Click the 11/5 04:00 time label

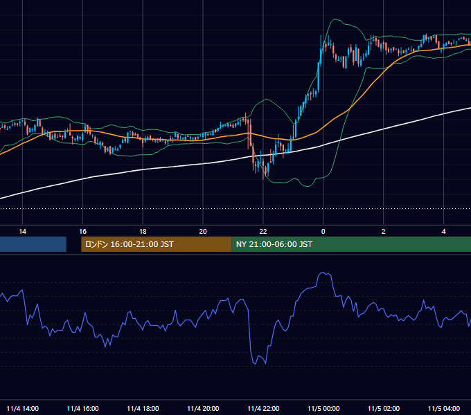click(x=444, y=408)
